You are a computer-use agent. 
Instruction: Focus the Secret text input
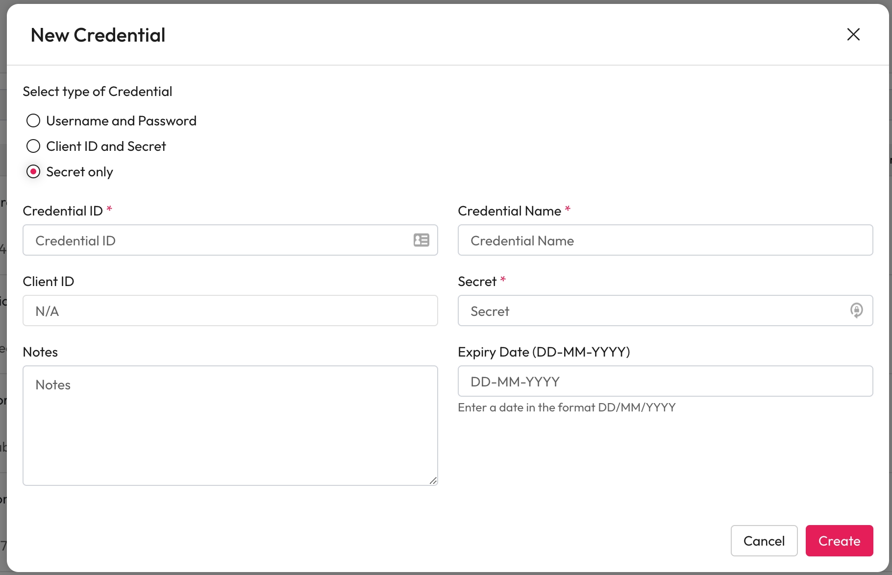click(x=652, y=311)
